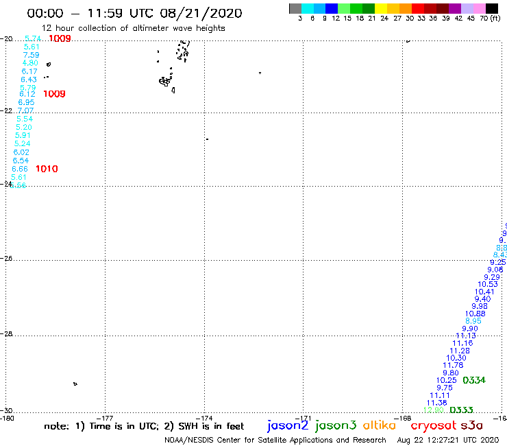Click the NOAA/NESDIS Center credit line
This screenshot has width=507, height=446.
pos(275,440)
